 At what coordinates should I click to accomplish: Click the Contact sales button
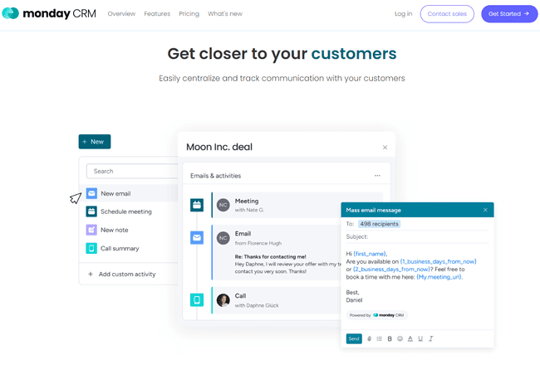pos(447,14)
